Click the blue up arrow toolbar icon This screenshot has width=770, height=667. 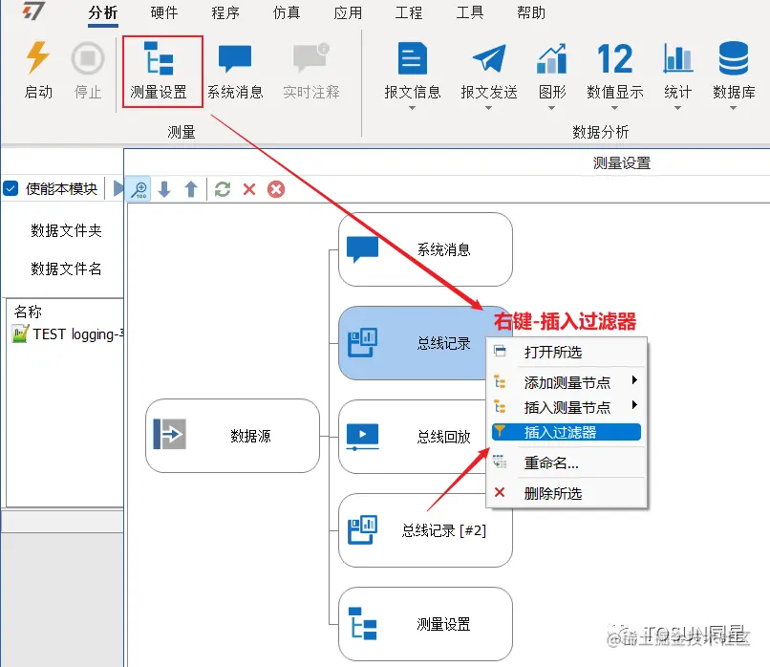191,189
